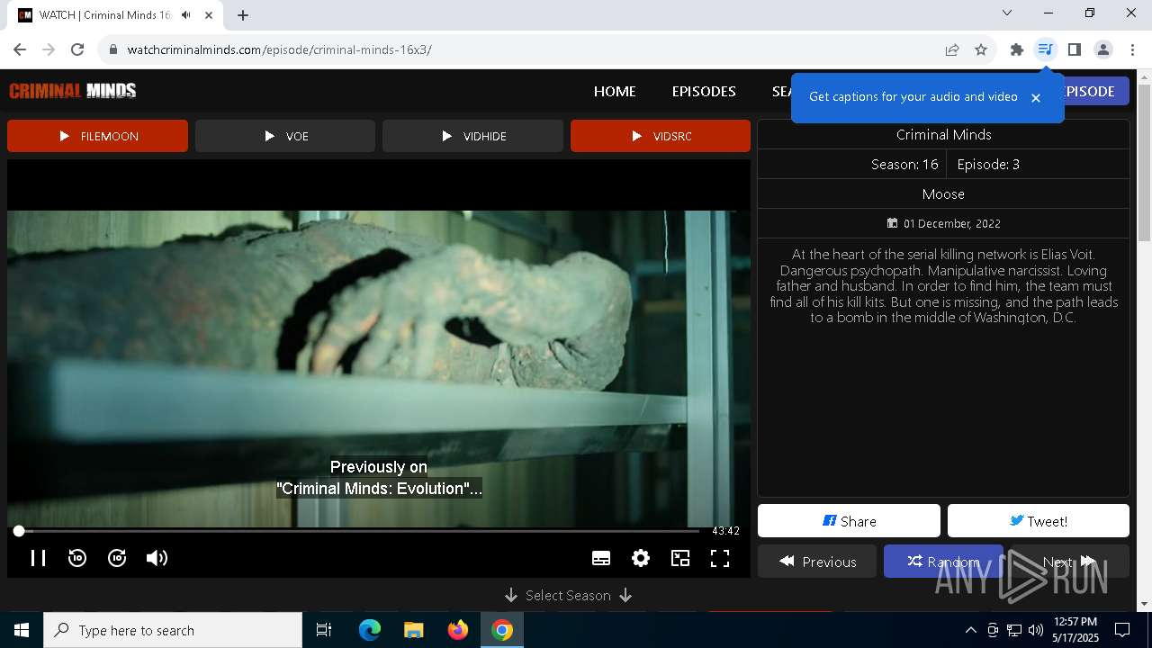1152x648 pixels.
Task: Open video player settings gear
Action: (641, 558)
